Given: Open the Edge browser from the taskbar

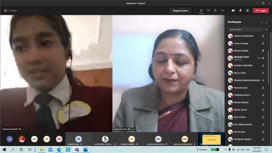Looking at the screenshot, I should [x=59, y=149].
